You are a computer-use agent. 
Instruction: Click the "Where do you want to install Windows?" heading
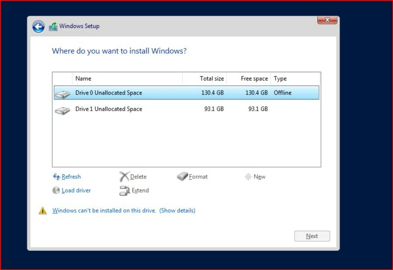(x=119, y=51)
